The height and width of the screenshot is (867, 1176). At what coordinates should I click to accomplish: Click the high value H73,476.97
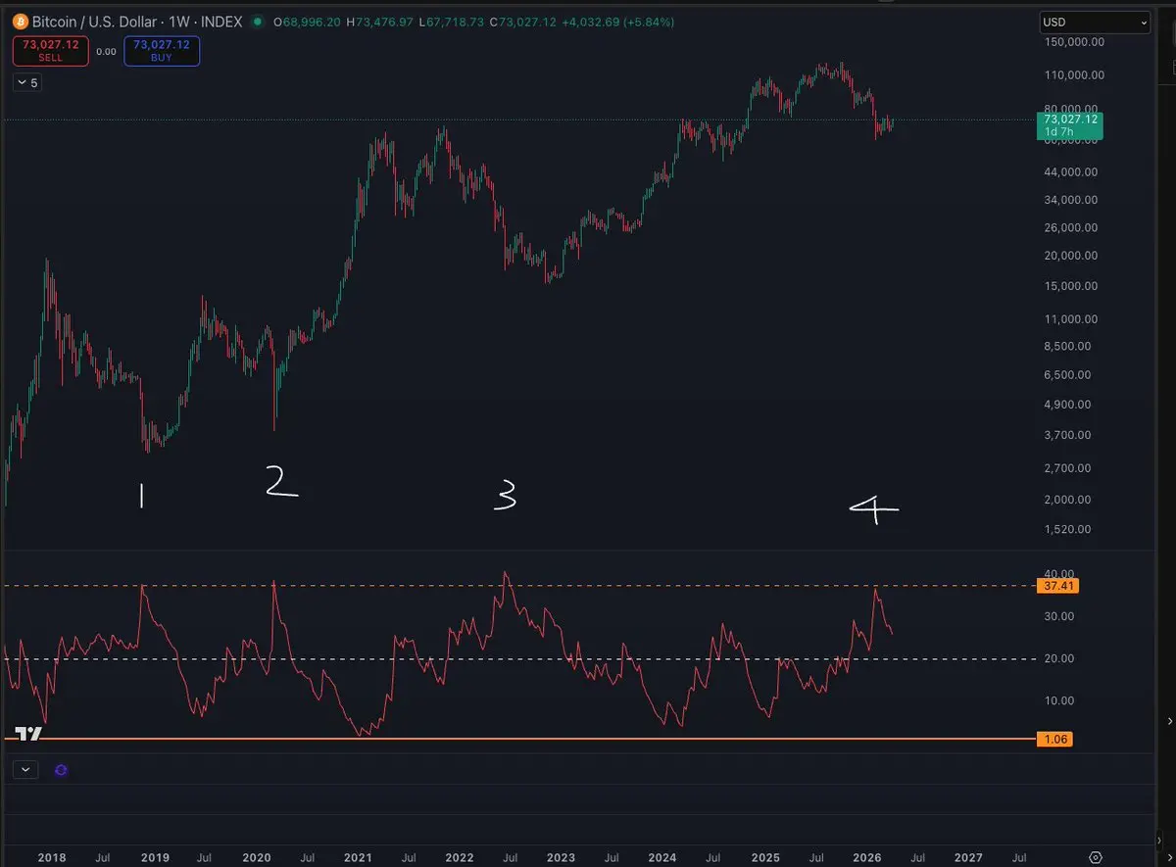point(381,22)
